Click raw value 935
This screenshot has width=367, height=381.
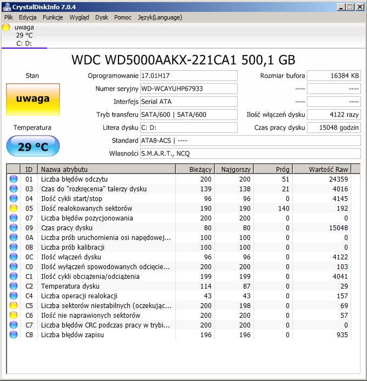pyautogui.click(x=342, y=335)
